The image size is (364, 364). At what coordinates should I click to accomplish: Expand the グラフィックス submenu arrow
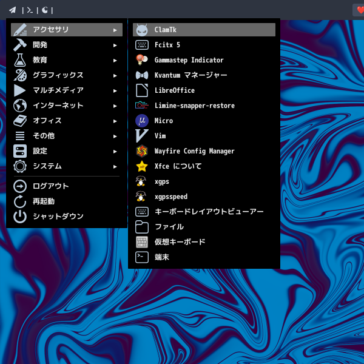pyautogui.click(x=115, y=75)
